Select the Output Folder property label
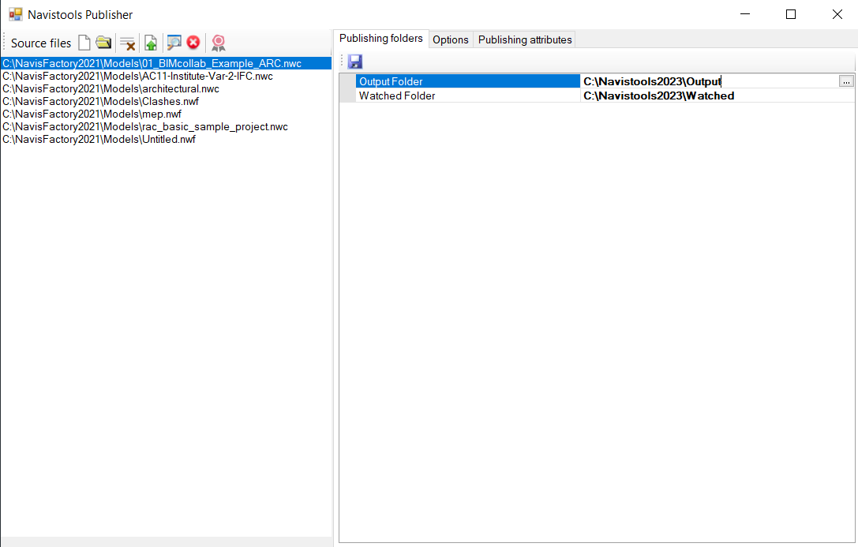 point(468,81)
